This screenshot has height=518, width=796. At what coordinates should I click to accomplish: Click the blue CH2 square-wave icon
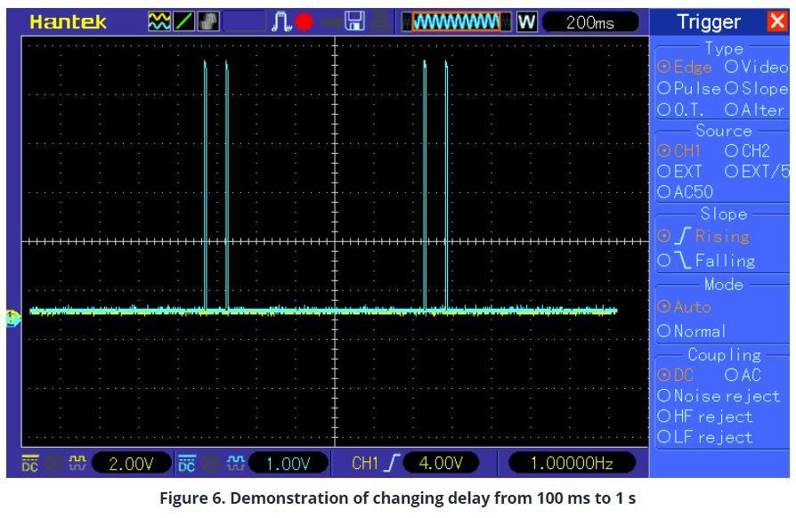[236, 463]
